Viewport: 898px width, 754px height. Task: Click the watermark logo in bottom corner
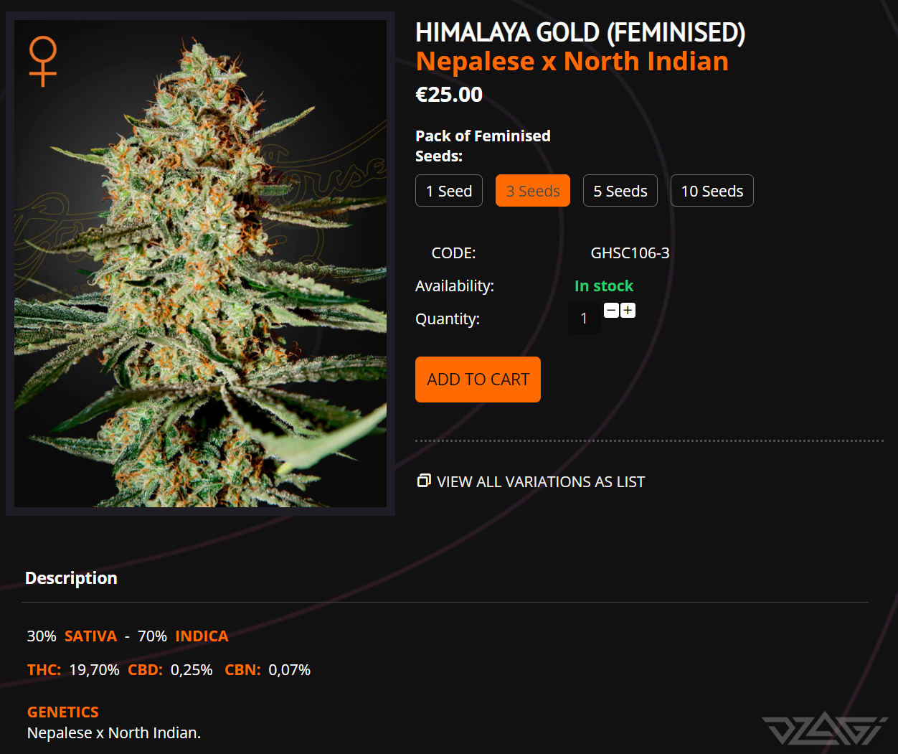(x=826, y=728)
